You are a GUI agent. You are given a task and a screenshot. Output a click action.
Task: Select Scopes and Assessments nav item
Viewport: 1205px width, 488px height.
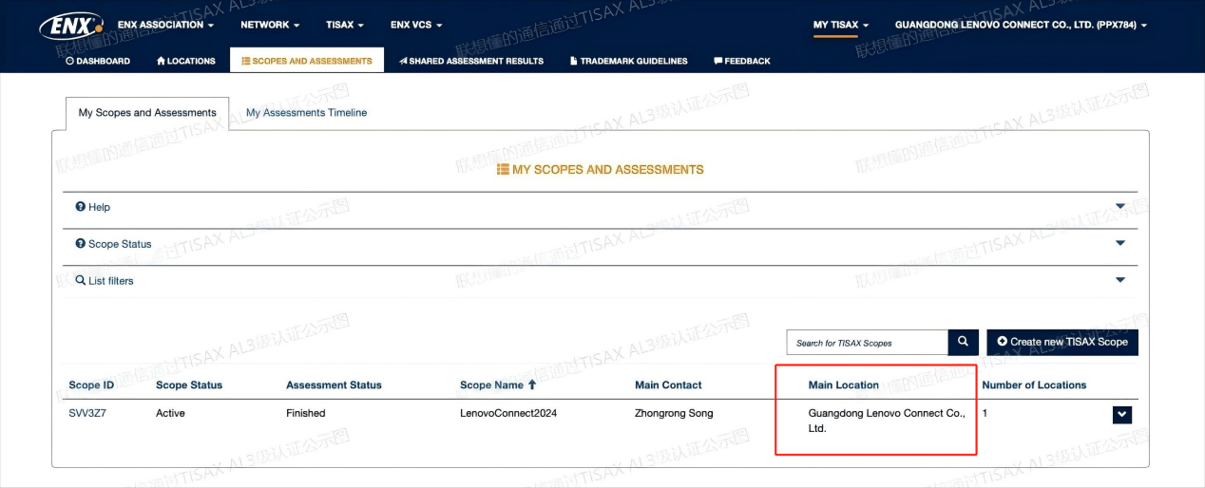point(307,61)
